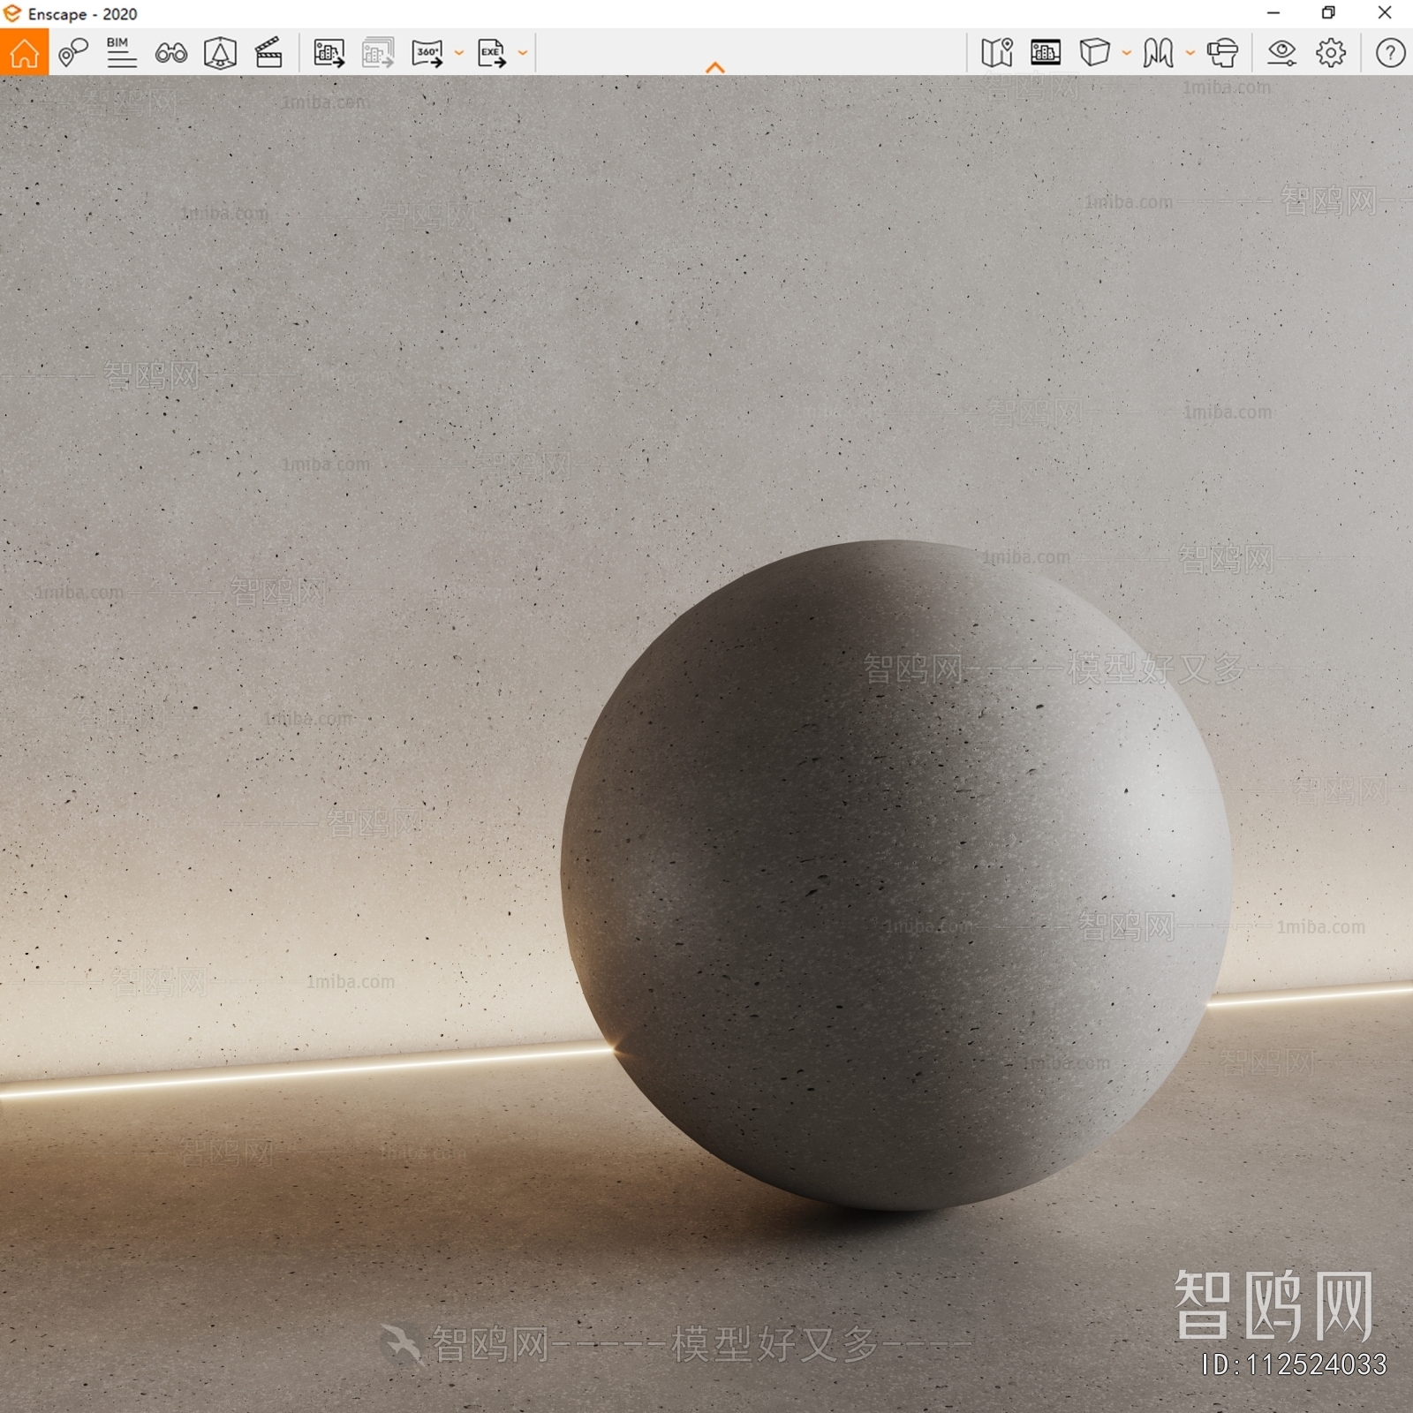Click the screenshot export icon
This screenshot has height=1413, width=1413.
tap(329, 53)
